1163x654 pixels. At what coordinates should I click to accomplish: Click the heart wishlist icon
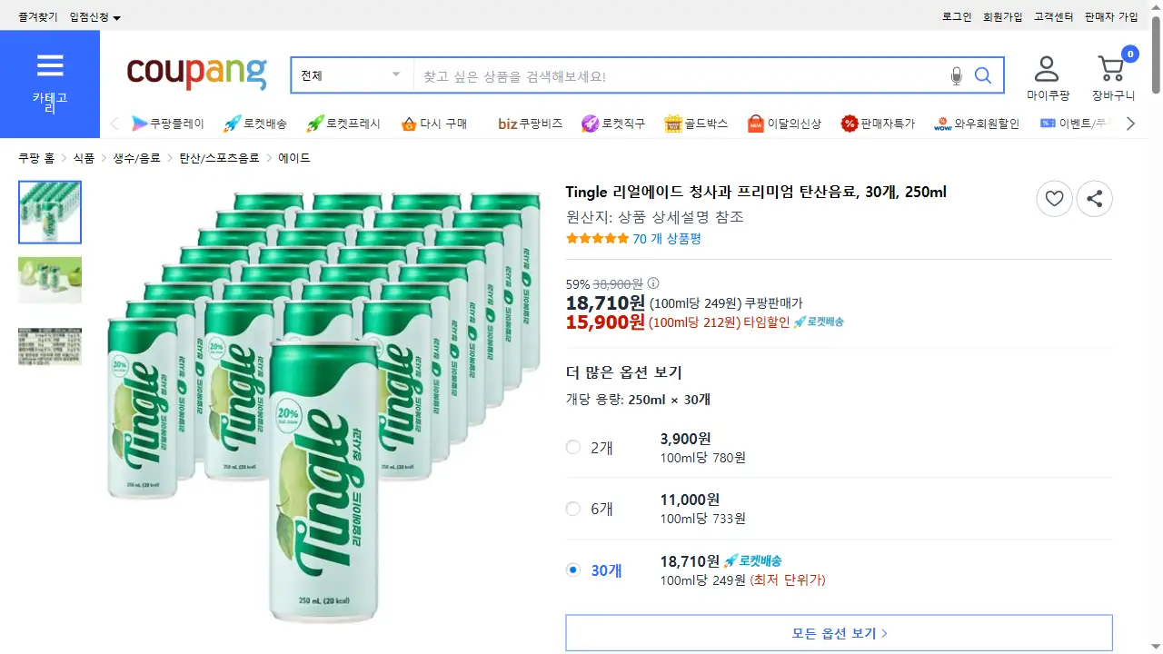click(x=1054, y=199)
